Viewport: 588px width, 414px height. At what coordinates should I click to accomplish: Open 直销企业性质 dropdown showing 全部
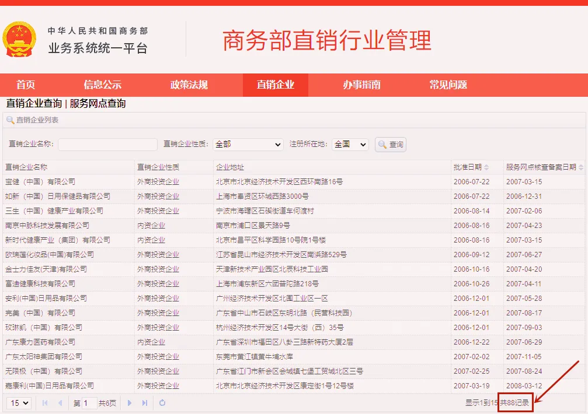248,145
